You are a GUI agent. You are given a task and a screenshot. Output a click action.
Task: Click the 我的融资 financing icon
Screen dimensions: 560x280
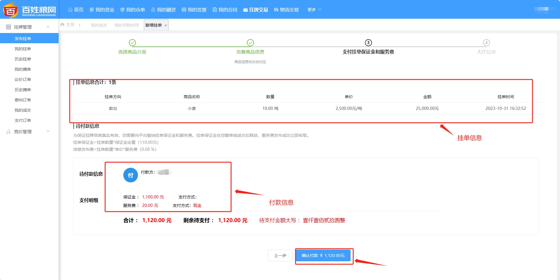point(153,10)
